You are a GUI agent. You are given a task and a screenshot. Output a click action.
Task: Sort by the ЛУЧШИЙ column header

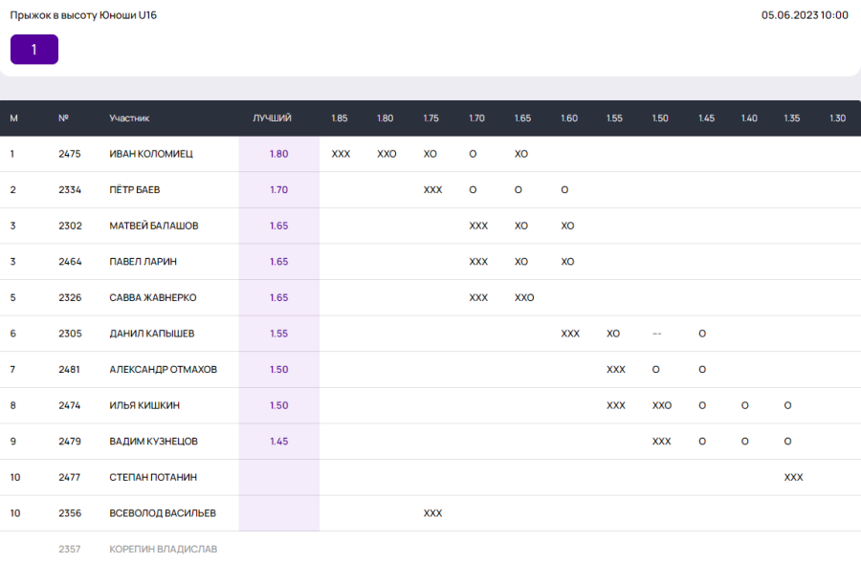click(x=273, y=119)
